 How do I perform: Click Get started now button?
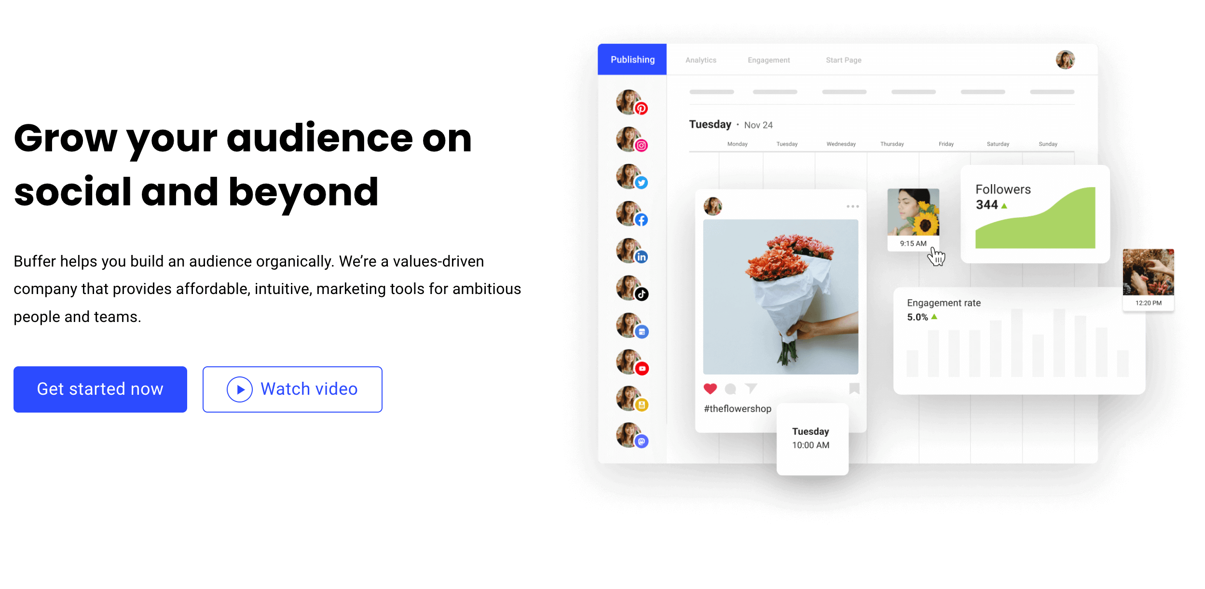(x=101, y=388)
